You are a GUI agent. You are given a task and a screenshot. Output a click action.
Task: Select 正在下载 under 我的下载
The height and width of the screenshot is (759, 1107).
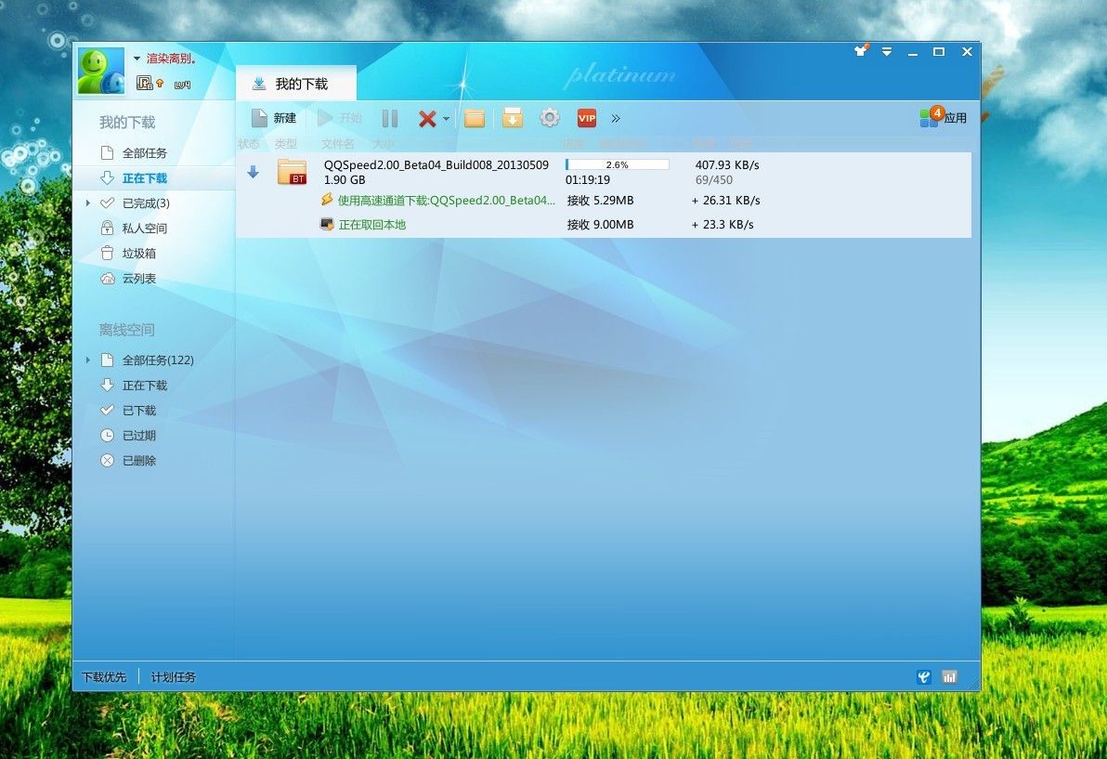[x=144, y=178]
